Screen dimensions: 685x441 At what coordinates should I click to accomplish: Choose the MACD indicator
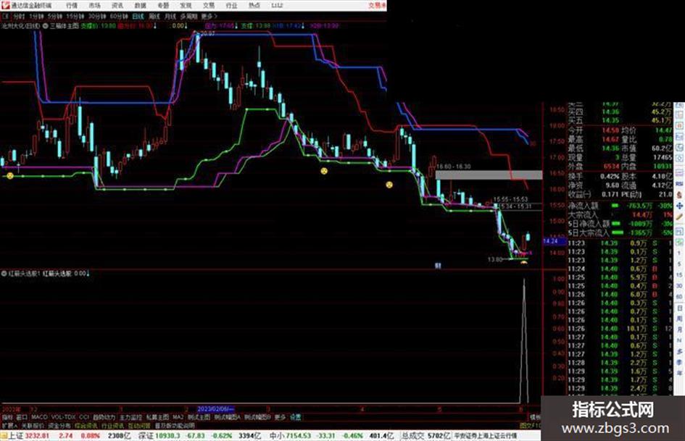(39, 417)
